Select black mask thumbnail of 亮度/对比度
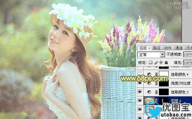Viewport: 192px width, 119px height. pos(164,83)
